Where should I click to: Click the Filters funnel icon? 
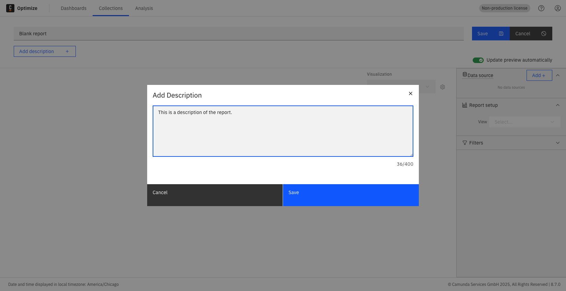[x=465, y=143]
